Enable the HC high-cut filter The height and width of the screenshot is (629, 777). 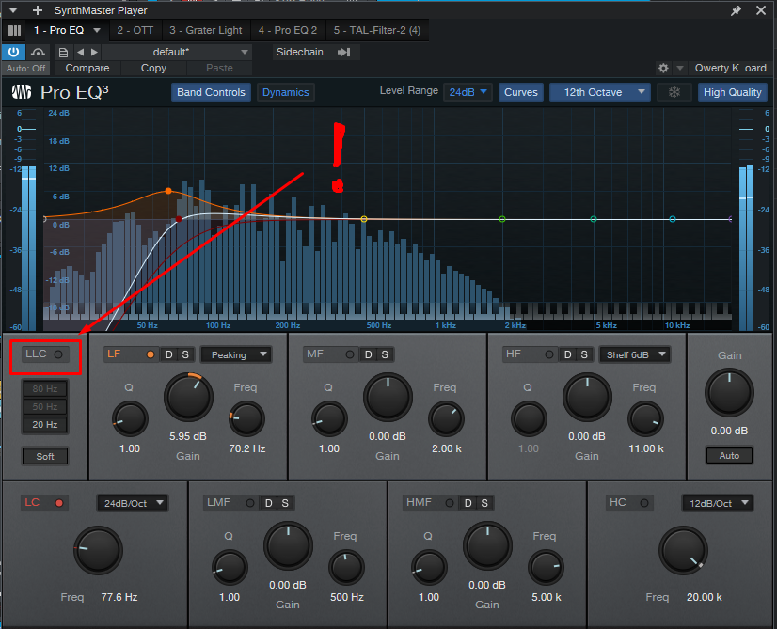coord(644,503)
